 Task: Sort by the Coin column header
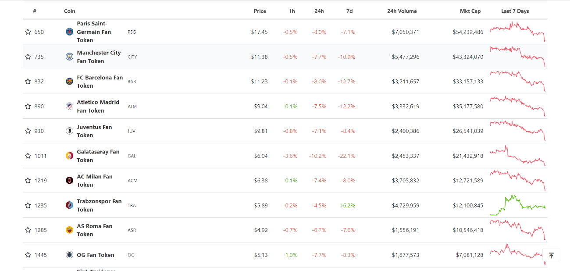[69, 11]
